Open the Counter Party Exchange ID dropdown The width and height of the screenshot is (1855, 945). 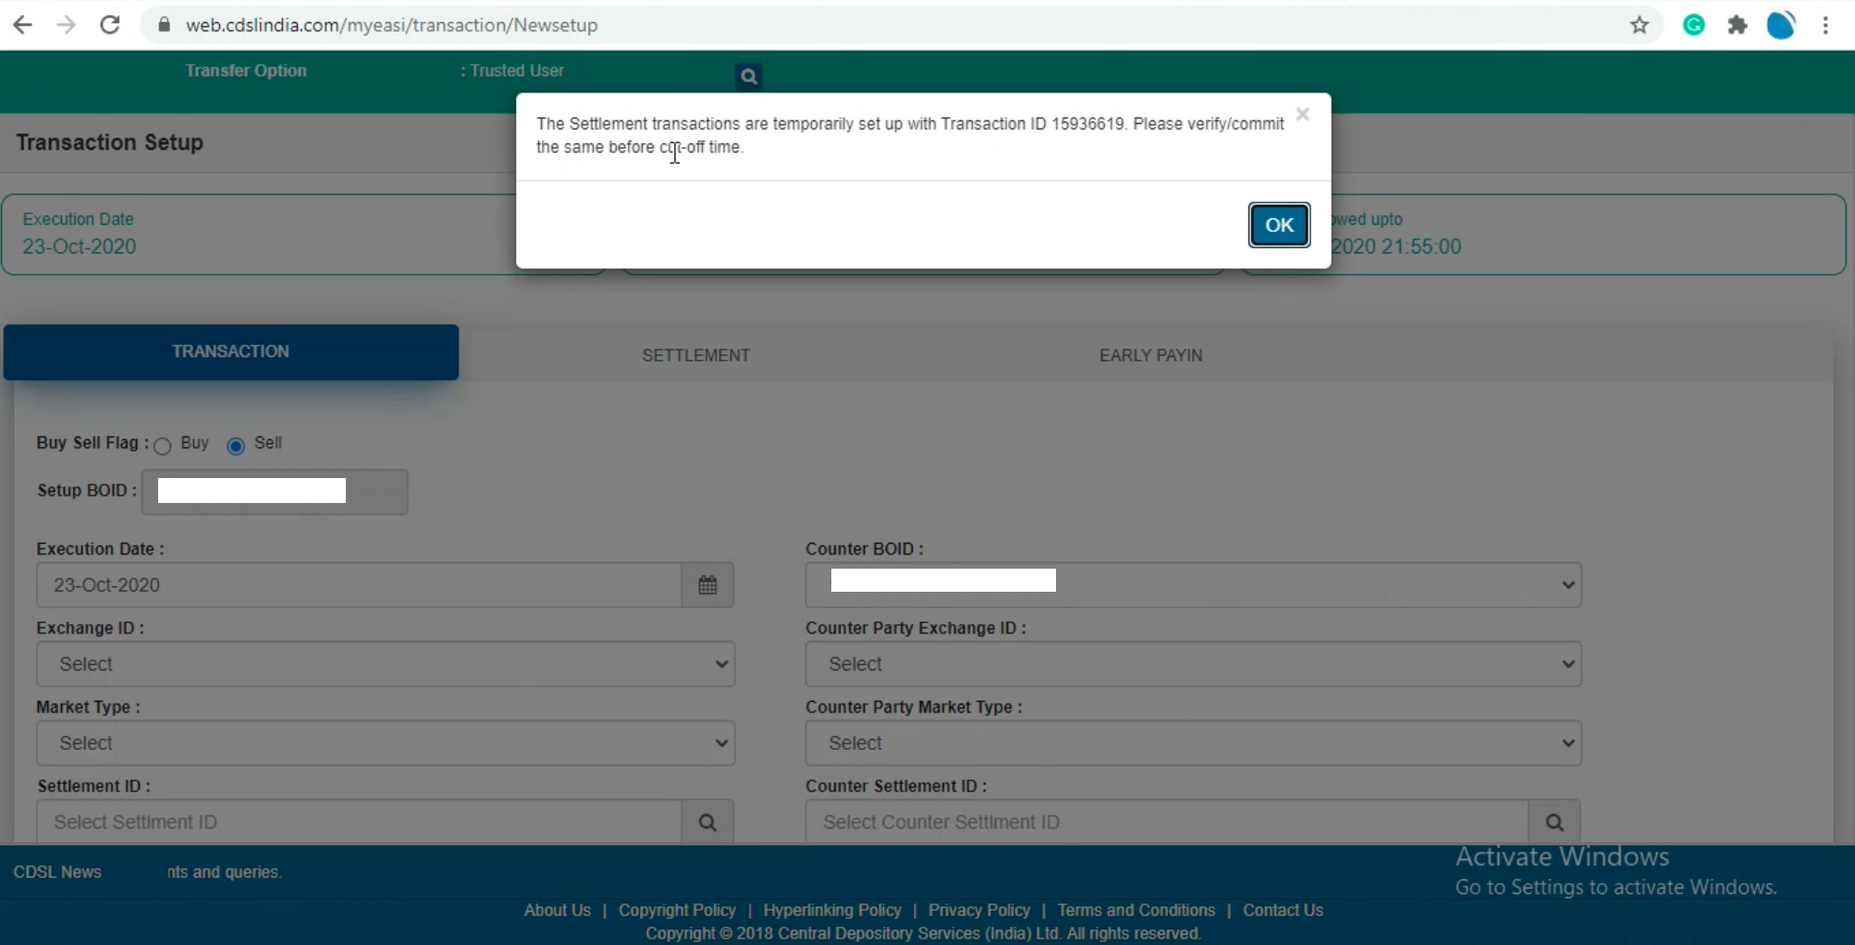(1193, 664)
